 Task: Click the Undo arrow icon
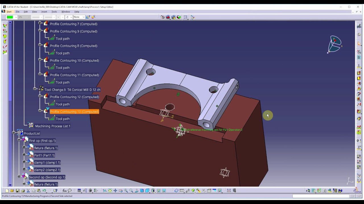[x=44, y=191]
